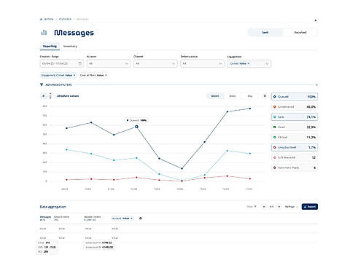
Task: Click the highlighted Queued data point on chart
Action: (136, 127)
